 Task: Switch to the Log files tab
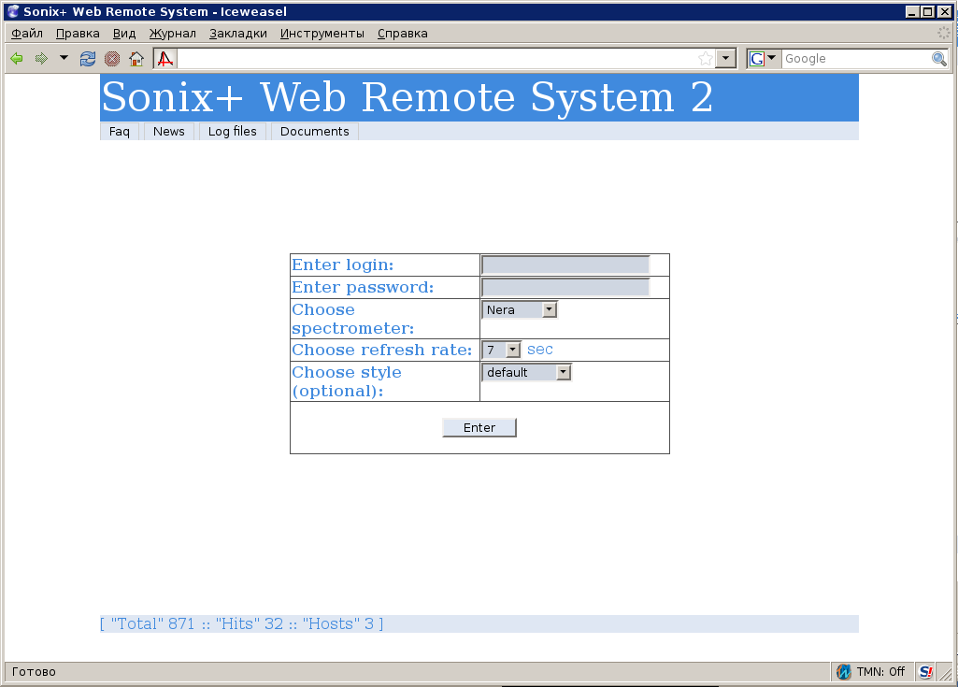click(232, 132)
